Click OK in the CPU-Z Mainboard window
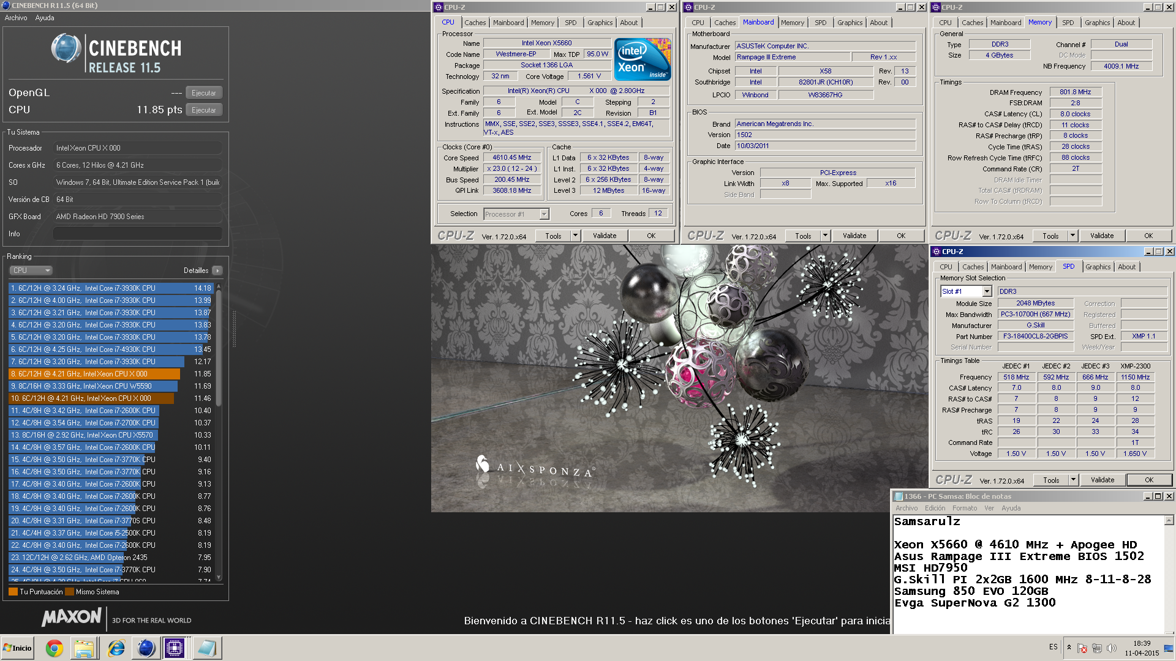 click(901, 236)
